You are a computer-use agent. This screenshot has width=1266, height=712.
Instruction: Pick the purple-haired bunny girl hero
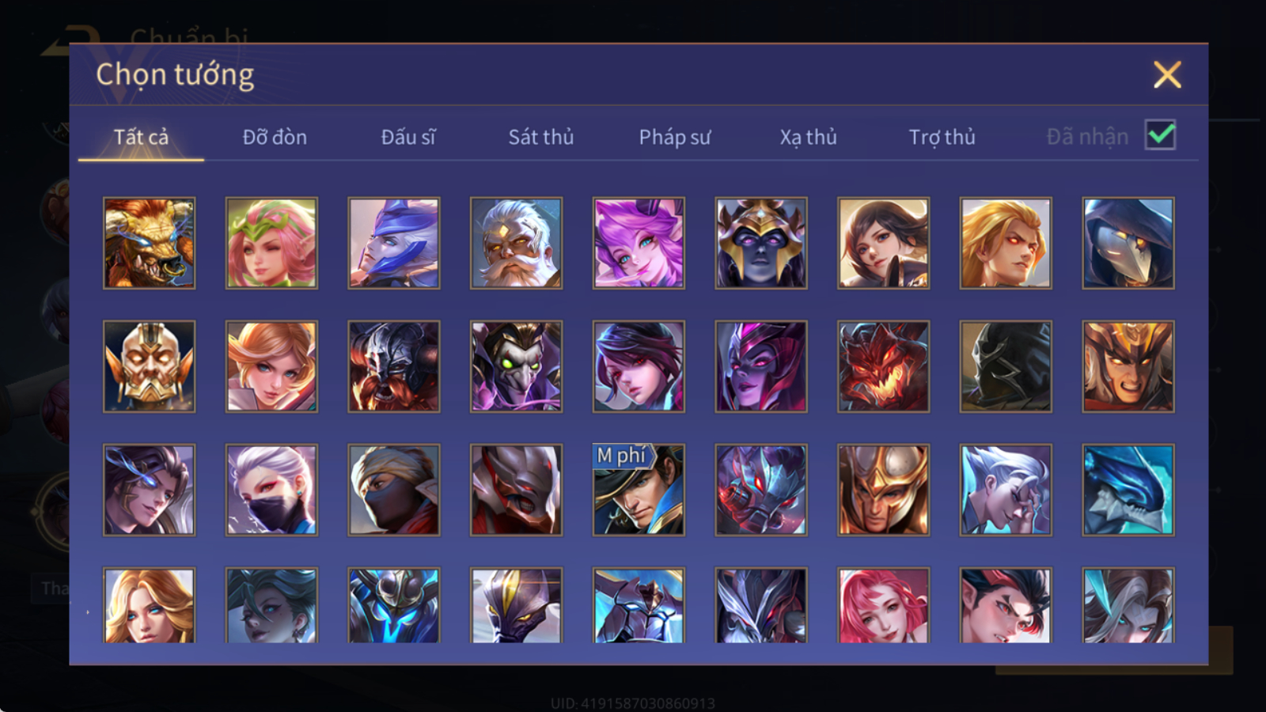(639, 243)
